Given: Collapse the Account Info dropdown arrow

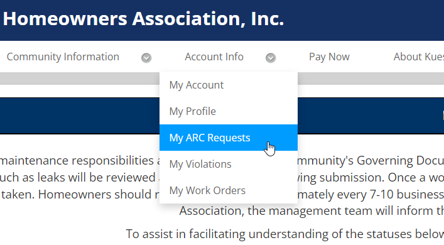Looking at the screenshot, I should (271, 58).
